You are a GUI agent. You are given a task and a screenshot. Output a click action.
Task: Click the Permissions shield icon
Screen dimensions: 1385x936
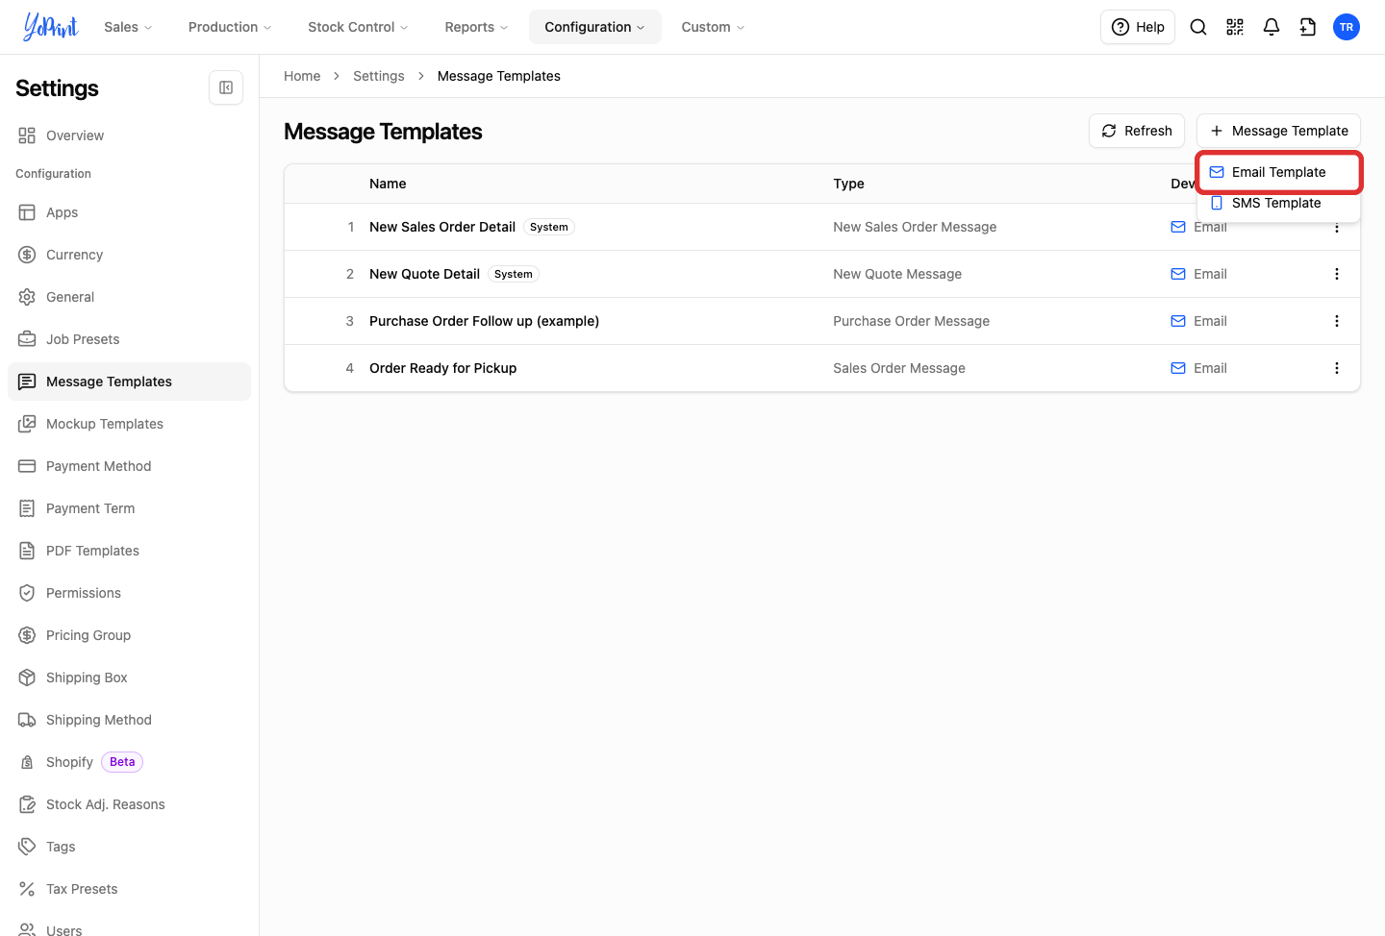click(27, 593)
